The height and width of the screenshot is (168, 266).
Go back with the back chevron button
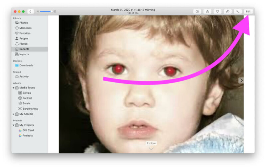coord(30,11)
